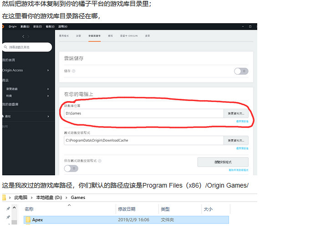Click the 瀏覽安裝程式 button
Viewport: 310px width, 229px height.
pyautogui.click(x=223, y=162)
